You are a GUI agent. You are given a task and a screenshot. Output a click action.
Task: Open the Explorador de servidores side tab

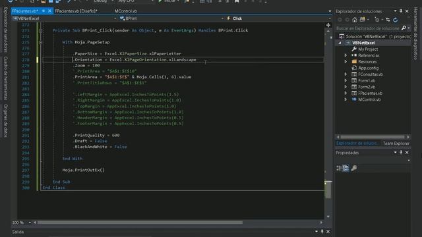(6, 30)
